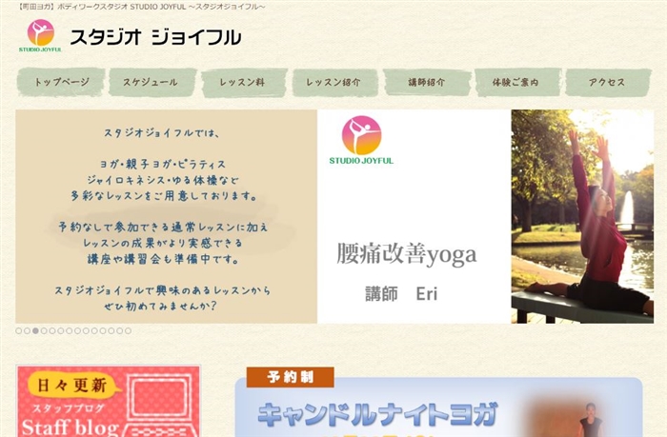
Task: Go to the スケジュール page
Action: [152, 82]
